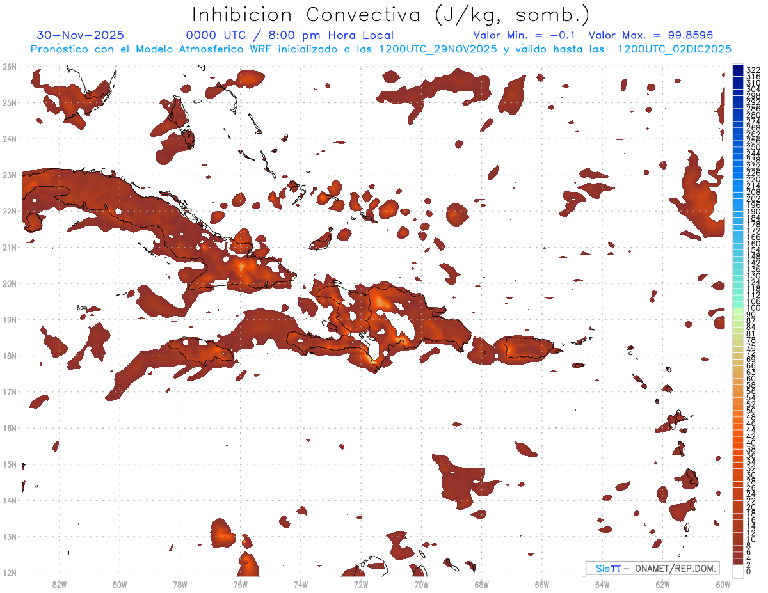This screenshot has height=593, width=768.
Task: Click the 82W longitude label
Action: click(60, 584)
